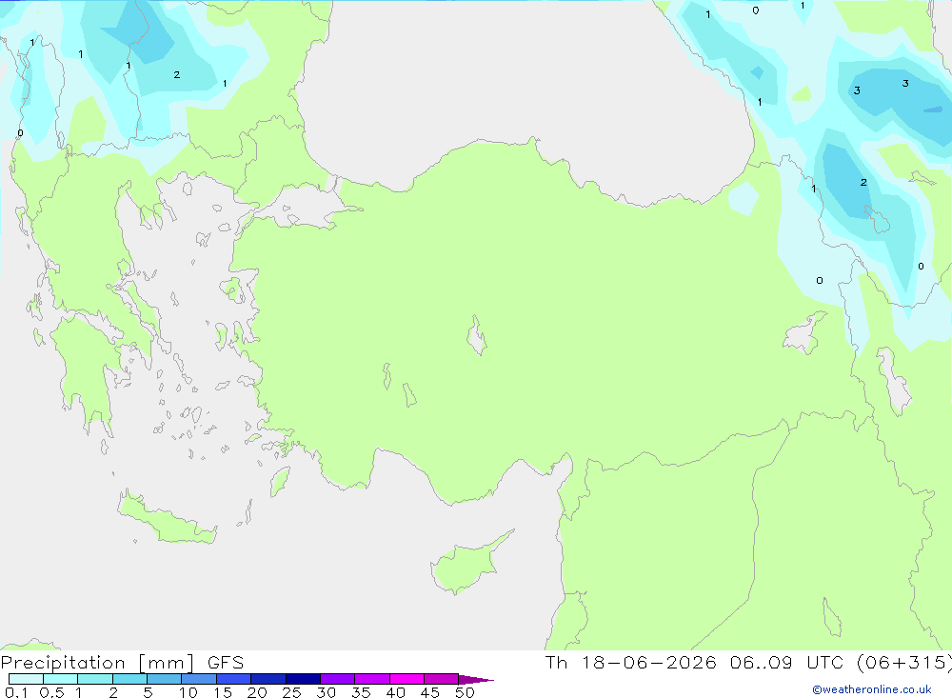This screenshot has width=952, height=698.
Task: Click the '0.1' legend scale label
Action: pyautogui.click(x=16, y=692)
